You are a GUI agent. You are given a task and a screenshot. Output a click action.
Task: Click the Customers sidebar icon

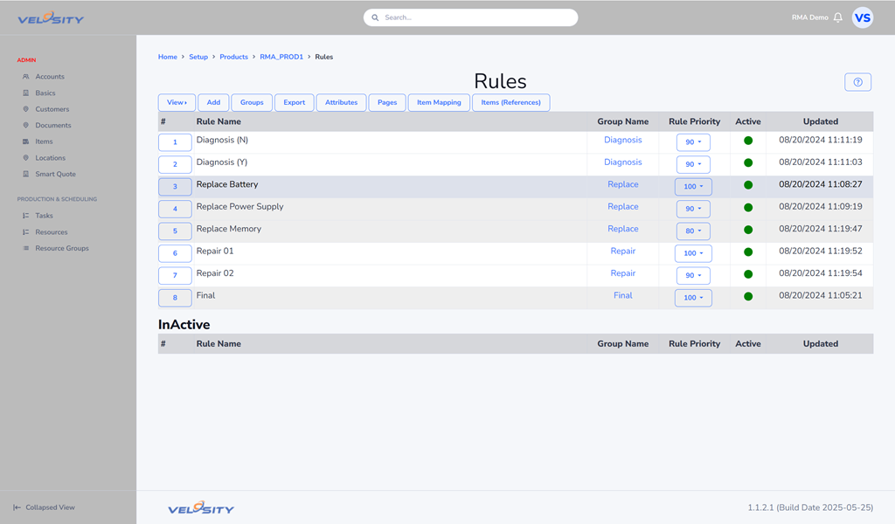pyautogui.click(x=26, y=109)
